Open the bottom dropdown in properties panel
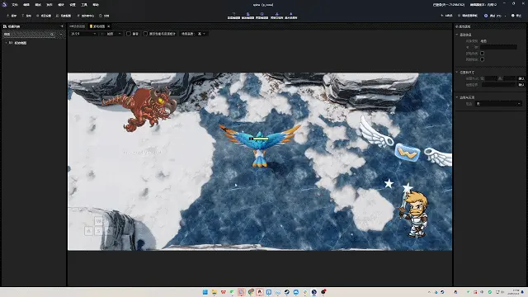This screenshot has height=297, width=528. [x=498, y=104]
